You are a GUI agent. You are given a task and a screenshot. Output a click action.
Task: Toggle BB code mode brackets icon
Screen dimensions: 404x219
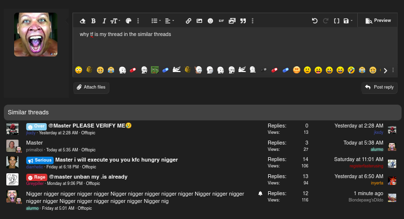coord(336,21)
